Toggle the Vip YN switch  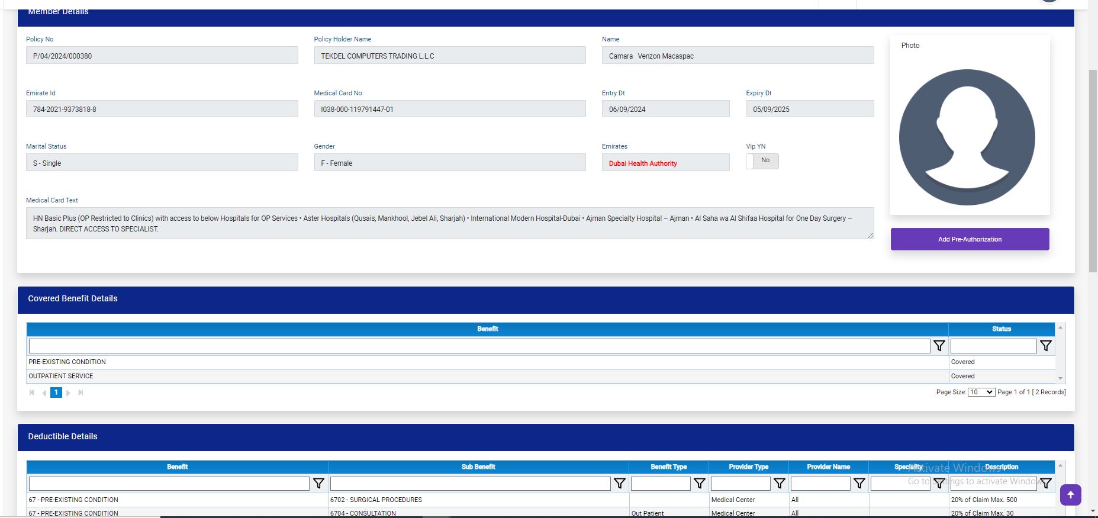[x=762, y=161]
